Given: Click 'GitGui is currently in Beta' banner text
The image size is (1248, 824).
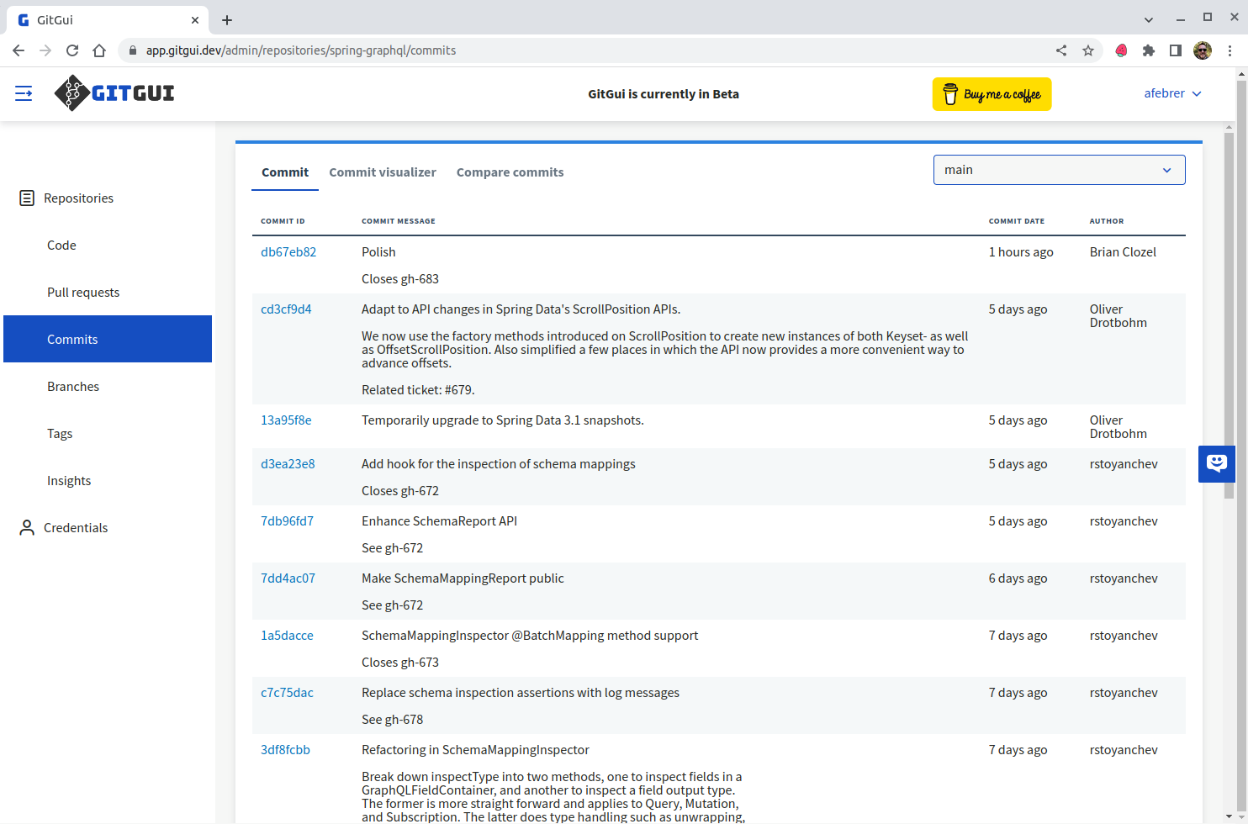Looking at the screenshot, I should coord(664,94).
